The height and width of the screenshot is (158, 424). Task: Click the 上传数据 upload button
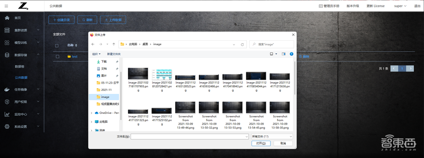tap(113, 20)
